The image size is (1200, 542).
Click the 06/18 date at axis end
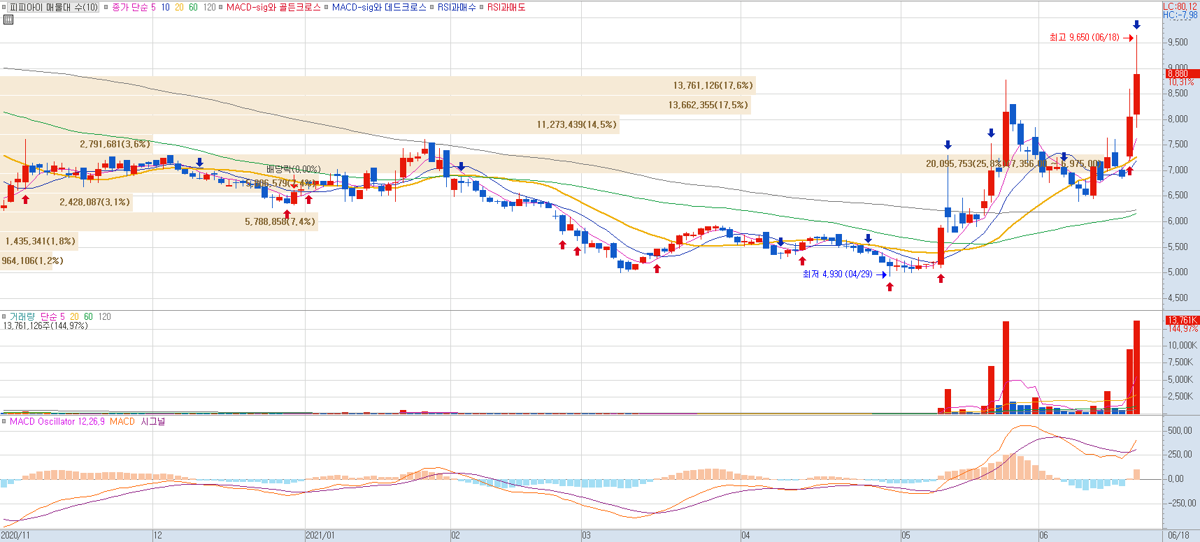click(1178, 536)
